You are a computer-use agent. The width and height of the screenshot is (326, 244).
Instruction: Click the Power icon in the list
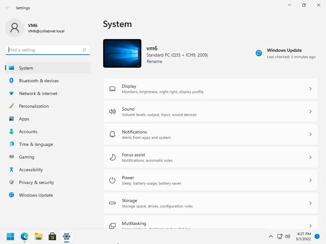click(112, 180)
